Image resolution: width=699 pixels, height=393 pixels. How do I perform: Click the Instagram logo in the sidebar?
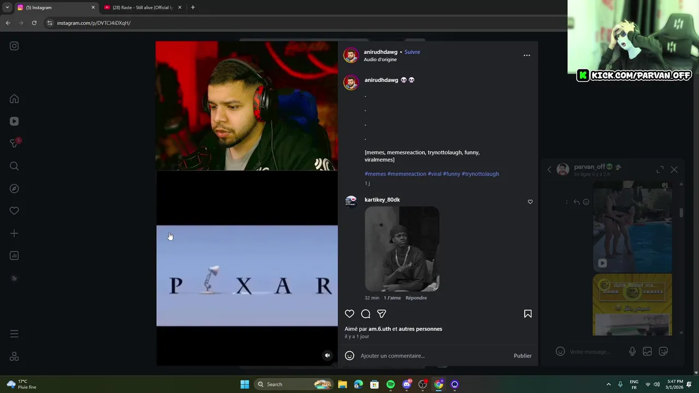coord(14,46)
